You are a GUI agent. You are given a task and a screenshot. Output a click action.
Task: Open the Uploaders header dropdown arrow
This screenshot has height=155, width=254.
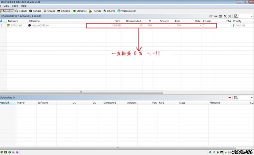pyautogui.click(x=252, y=98)
